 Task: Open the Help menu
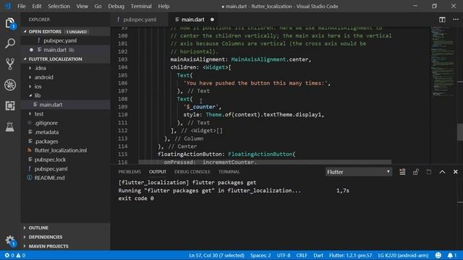pyautogui.click(x=163, y=6)
